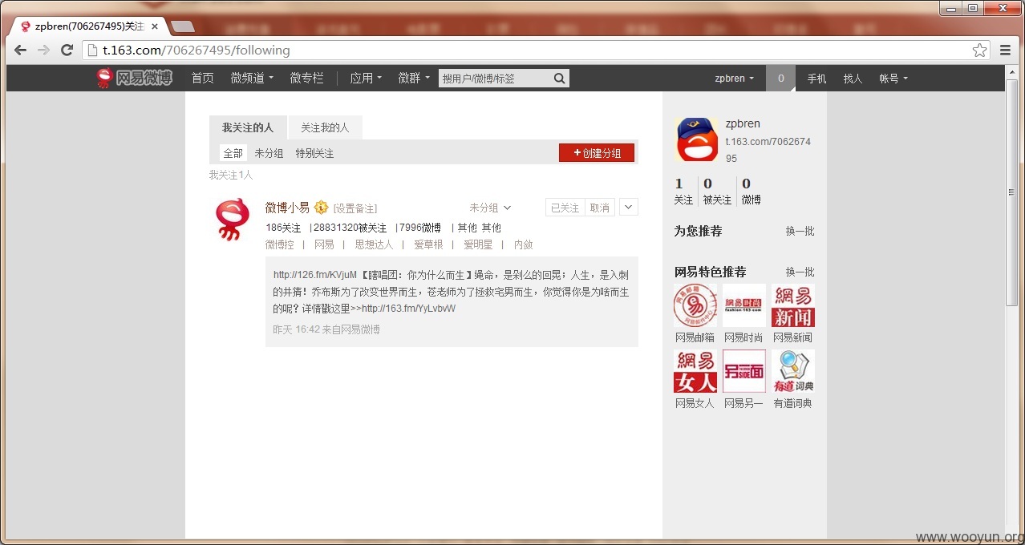Open the zpbren account dropdown
1025x545 pixels.
pos(735,79)
